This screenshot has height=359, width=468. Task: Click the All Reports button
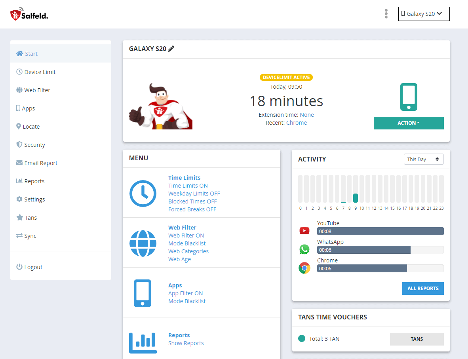(423, 289)
